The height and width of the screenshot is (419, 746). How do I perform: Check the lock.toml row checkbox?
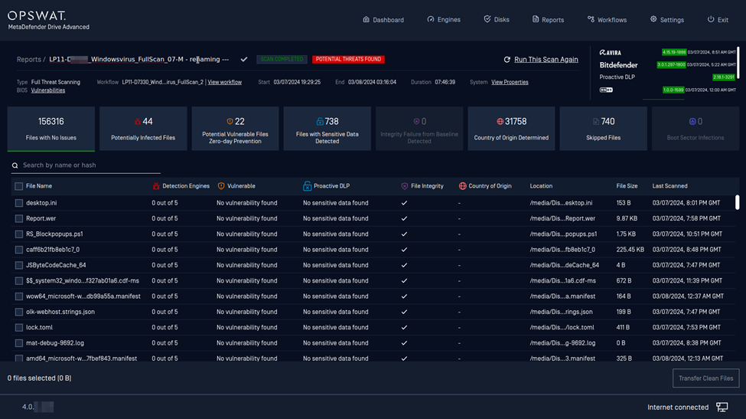coord(18,328)
